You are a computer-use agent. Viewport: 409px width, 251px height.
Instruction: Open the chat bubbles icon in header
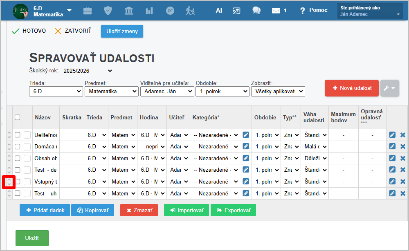(256, 11)
